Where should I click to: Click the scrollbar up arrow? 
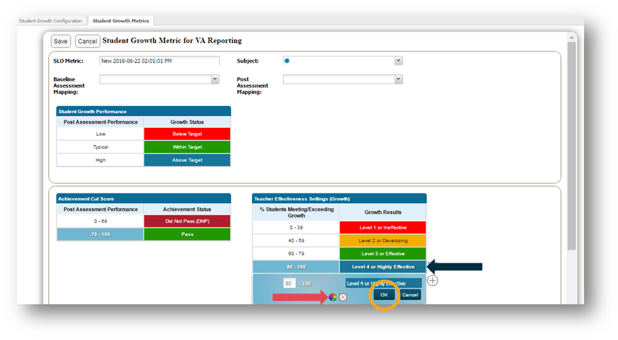pos(572,37)
